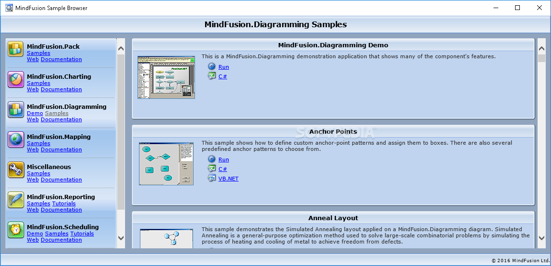The height and width of the screenshot is (266, 551).
Task: Click the MindFusion.Charting pie chart icon
Action: (x=16, y=79)
